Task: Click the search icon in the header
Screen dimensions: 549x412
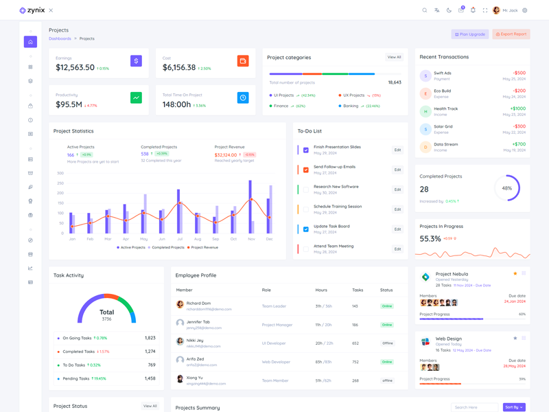Action: click(x=425, y=10)
